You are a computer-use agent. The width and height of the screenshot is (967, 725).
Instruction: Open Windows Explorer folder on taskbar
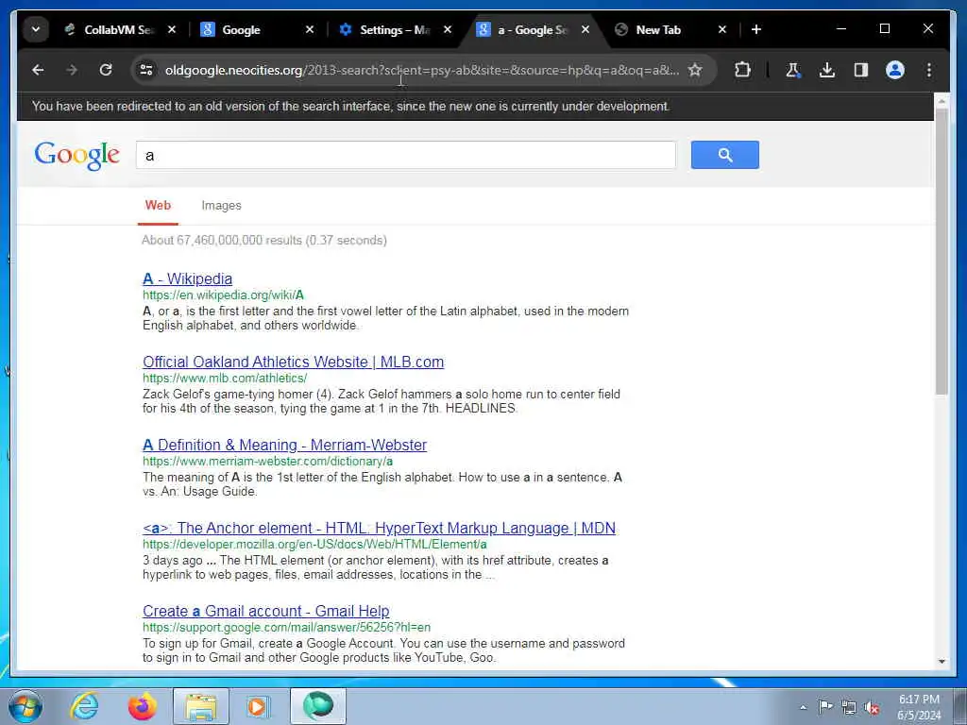click(x=201, y=706)
